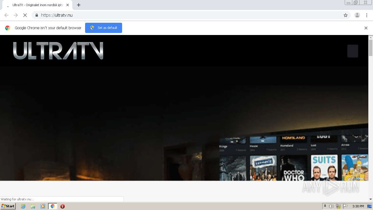Screen dimensions: 373x210
Task: Click the red Opera icon in taskbar
Action: pos(62,206)
